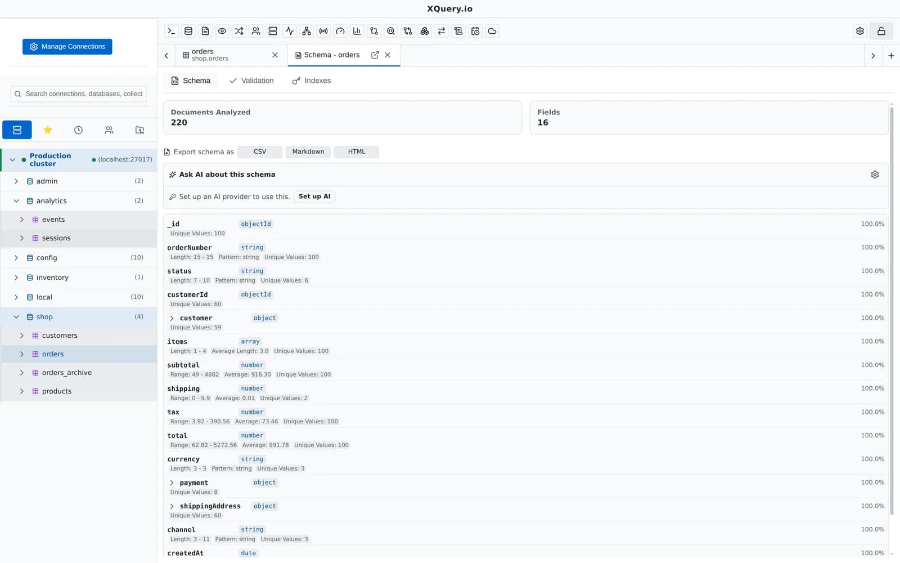Export schema as CSV

(x=260, y=152)
